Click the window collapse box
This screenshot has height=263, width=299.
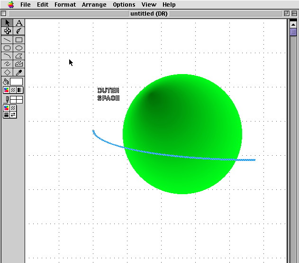[x=294, y=14]
